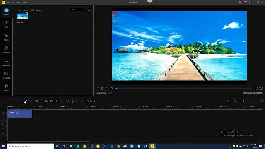
Task: Open the Text panel in sidebar
Action: (x=6, y=24)
